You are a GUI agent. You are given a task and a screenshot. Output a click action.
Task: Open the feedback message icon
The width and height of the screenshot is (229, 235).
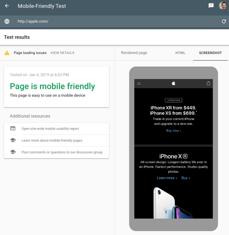[211, 6]
